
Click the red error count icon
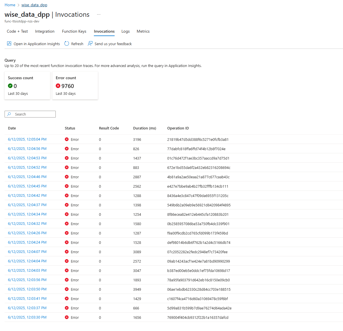(x=58, y=86)
